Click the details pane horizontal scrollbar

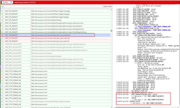133,107
